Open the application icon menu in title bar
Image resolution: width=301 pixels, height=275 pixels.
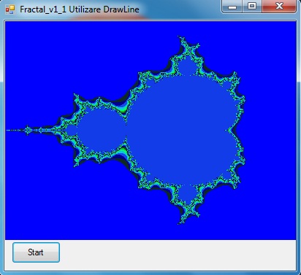click(10, 9)
